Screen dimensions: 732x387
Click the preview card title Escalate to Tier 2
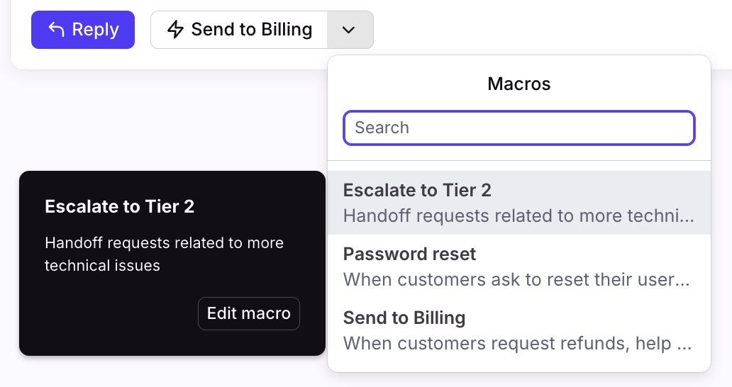tap(119, 206)
